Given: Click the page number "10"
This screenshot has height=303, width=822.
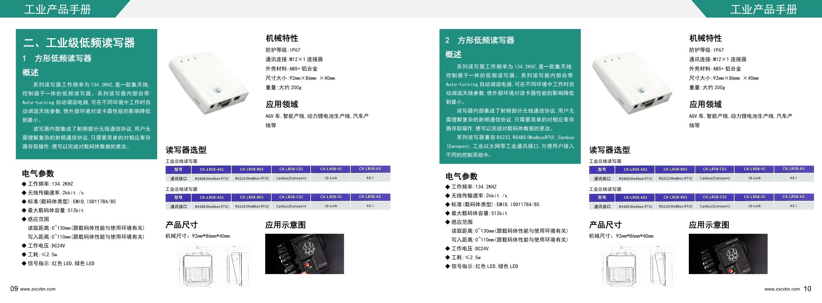Looking at the screenshot, I should pyautogui.click(x=807, y=289).
